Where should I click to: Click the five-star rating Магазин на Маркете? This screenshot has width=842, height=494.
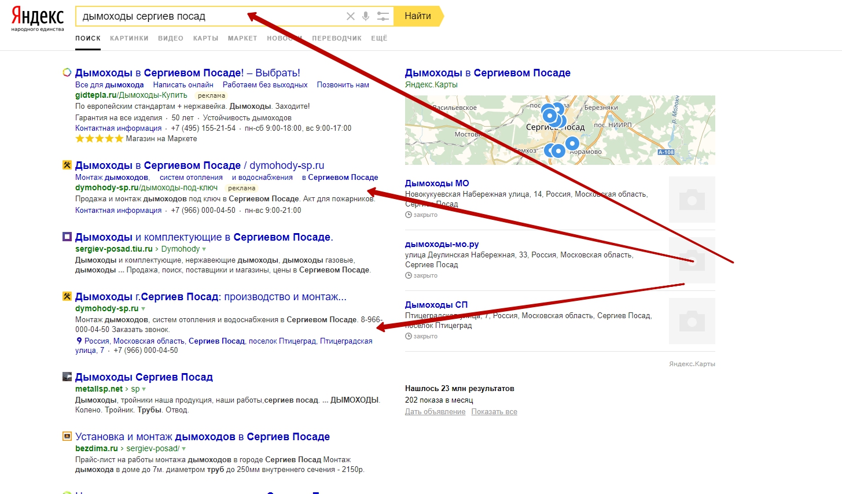(x=99, y=139)
